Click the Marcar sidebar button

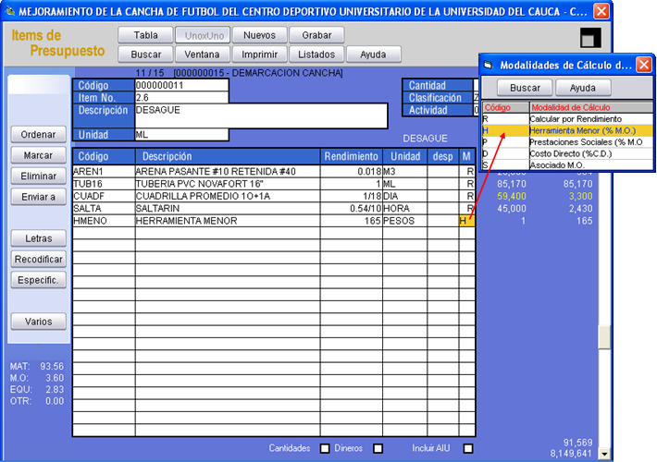[x=39, y=155]
